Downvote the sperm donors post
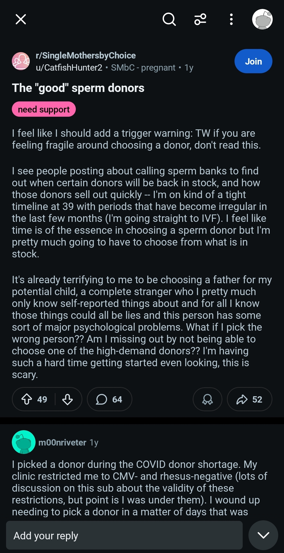 click(68, 399)
